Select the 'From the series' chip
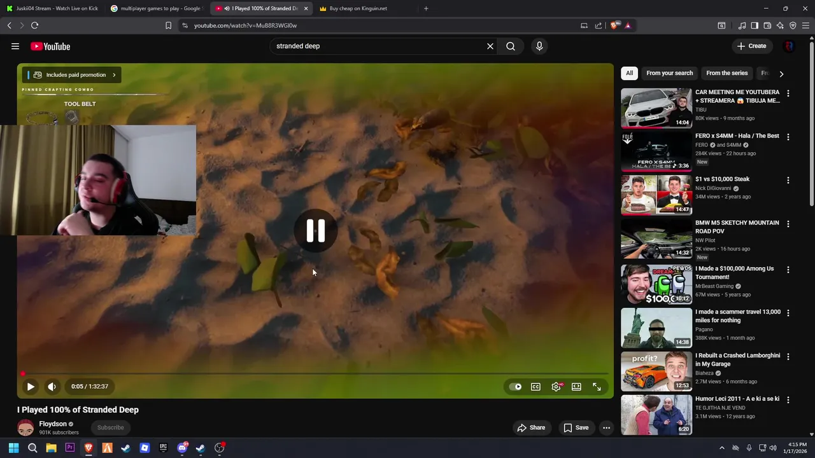 pos(726,73)
